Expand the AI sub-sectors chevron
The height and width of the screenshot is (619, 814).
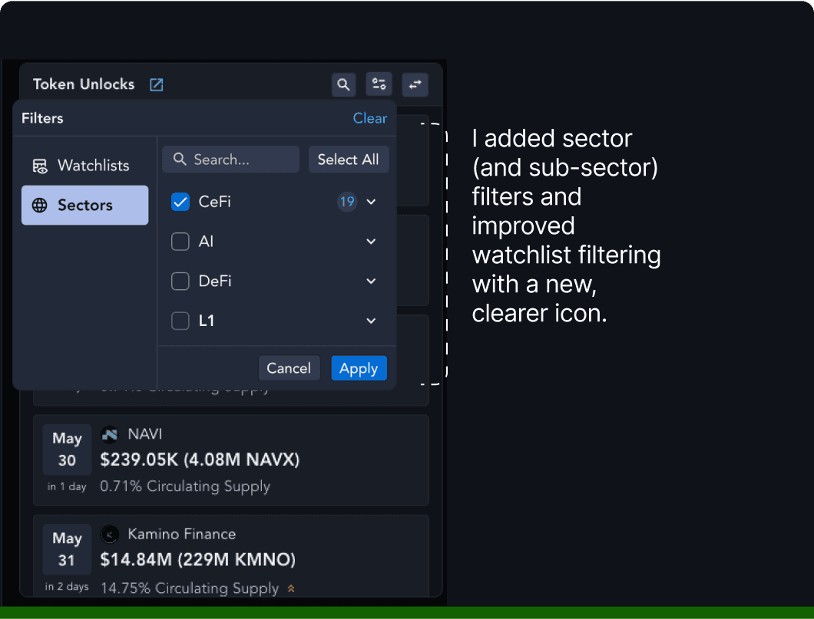tap(371, 242)
